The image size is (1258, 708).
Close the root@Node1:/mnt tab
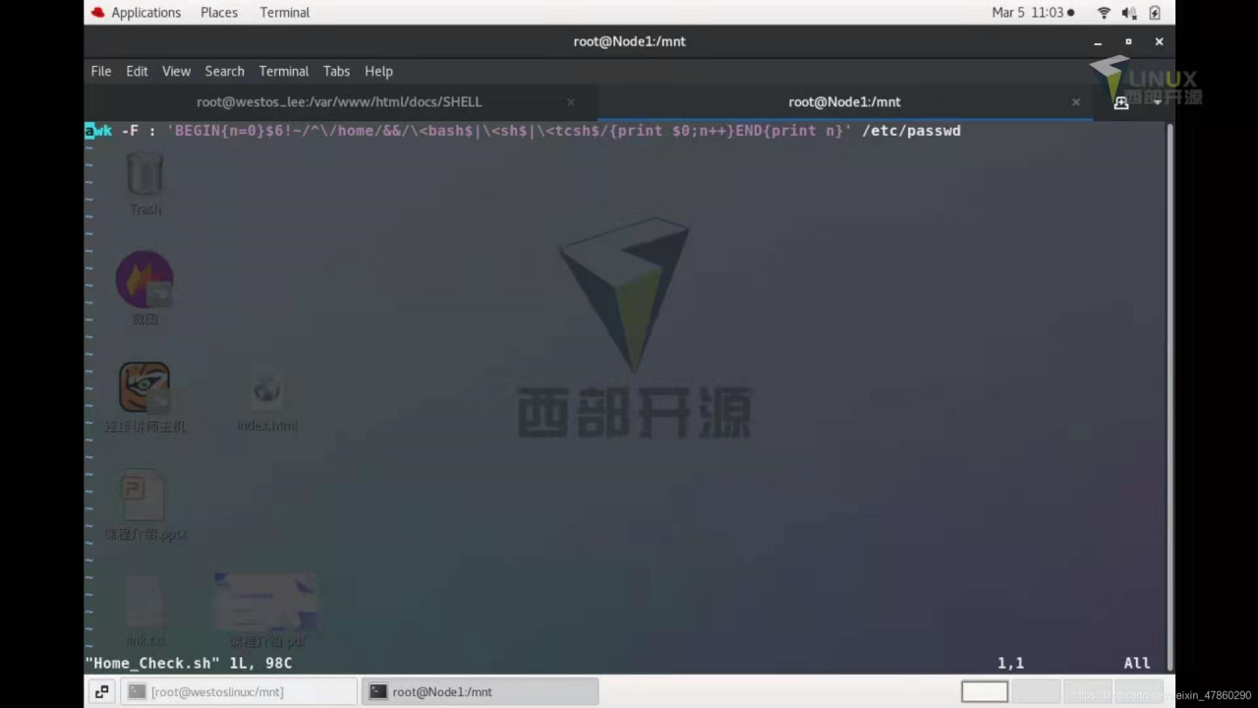click(x=1076, y=102)
